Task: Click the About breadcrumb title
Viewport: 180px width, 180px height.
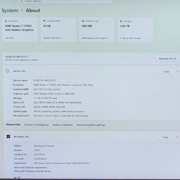Action: [33, 10]
